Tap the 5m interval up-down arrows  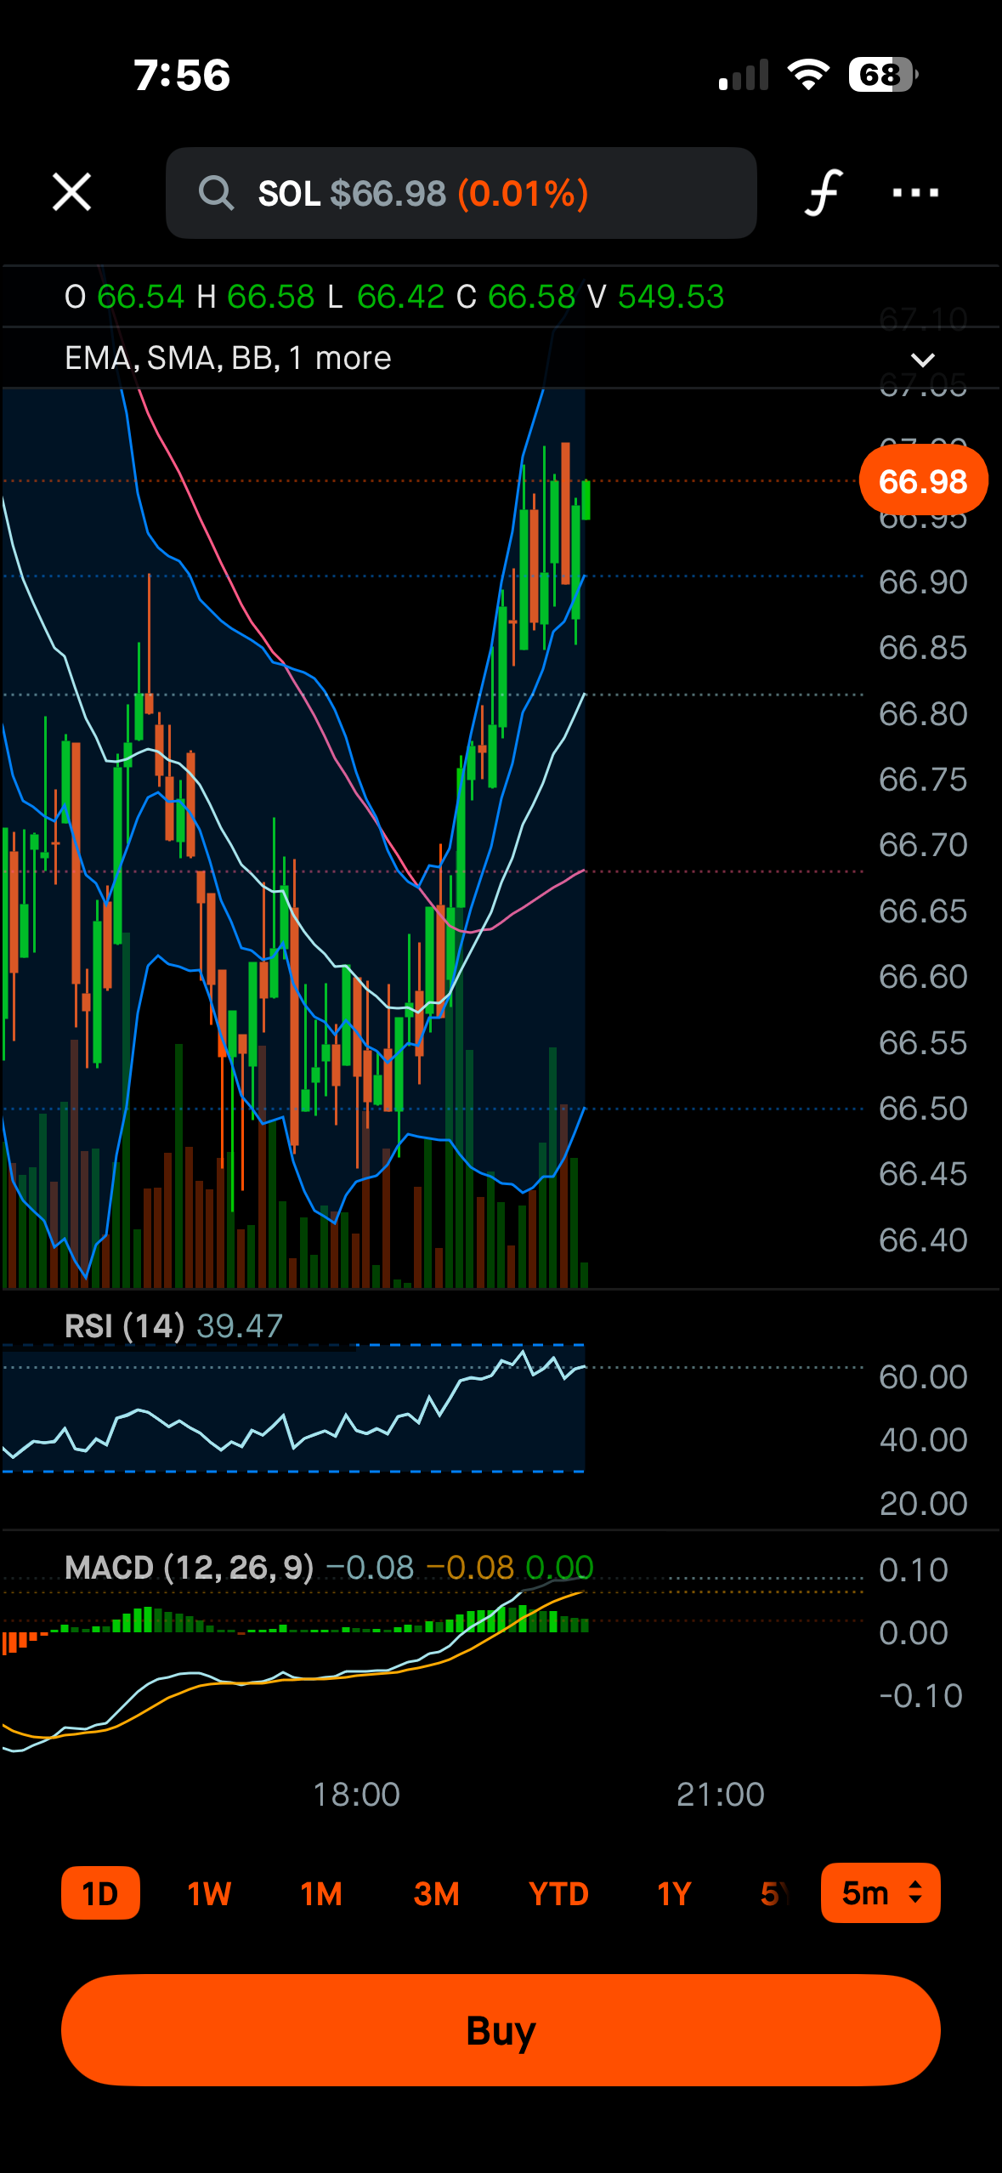tap(915, 1892)
